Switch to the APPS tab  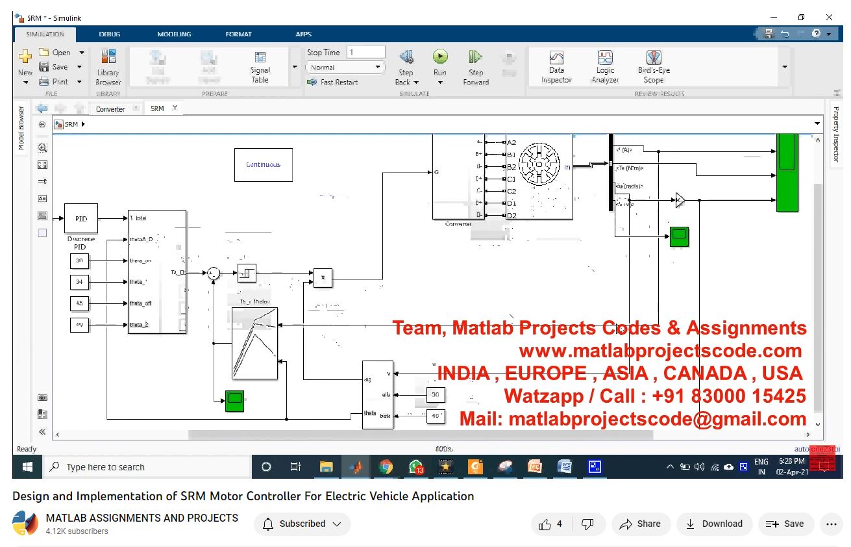(x=303, y=34)
